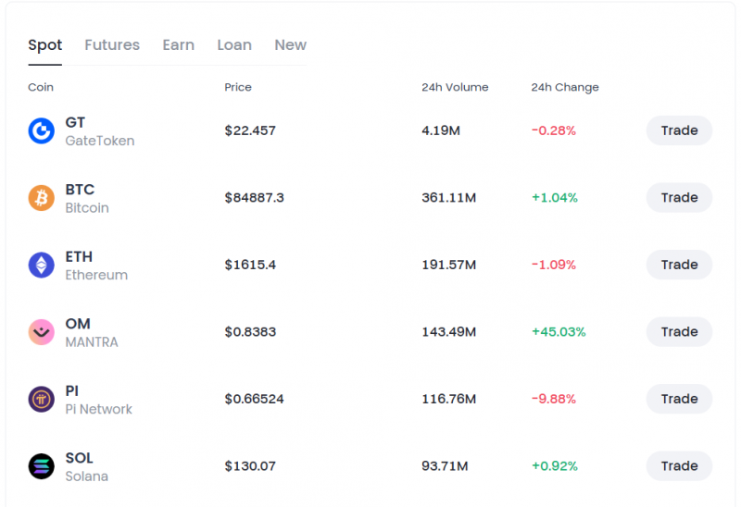741x507 pixels.
Task: Click the -9.88% change value
Action: click(x=554, y=399)
